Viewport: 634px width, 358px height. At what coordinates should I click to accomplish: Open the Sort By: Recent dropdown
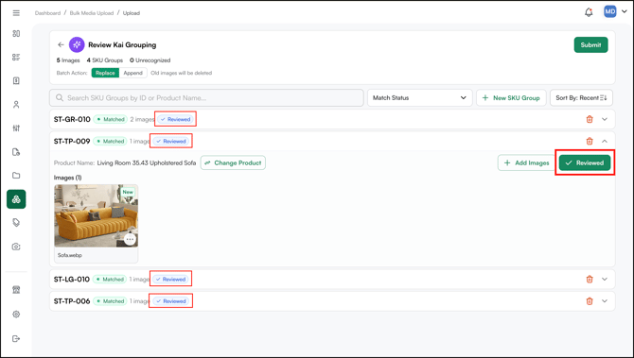coord(581,97)
